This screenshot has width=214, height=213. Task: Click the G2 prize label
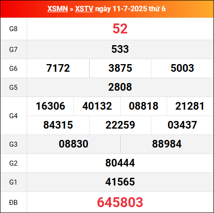point(14,163)
